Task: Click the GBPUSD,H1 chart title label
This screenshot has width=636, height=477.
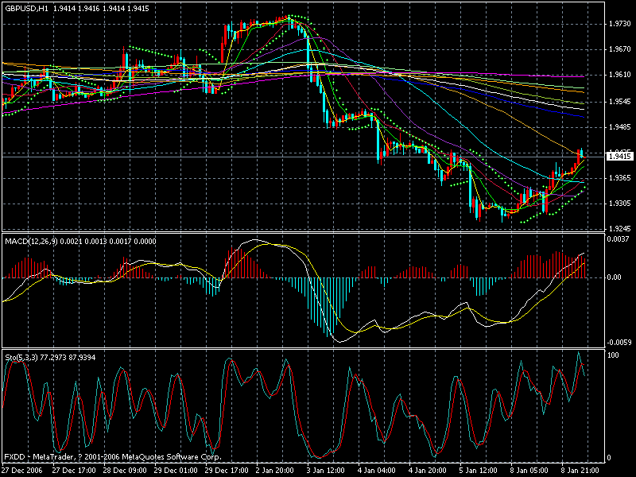Action: 25,6
